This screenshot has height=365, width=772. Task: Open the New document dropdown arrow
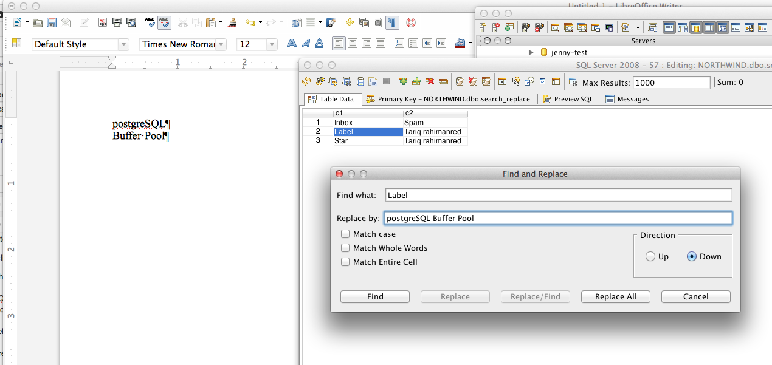[27, 23]
